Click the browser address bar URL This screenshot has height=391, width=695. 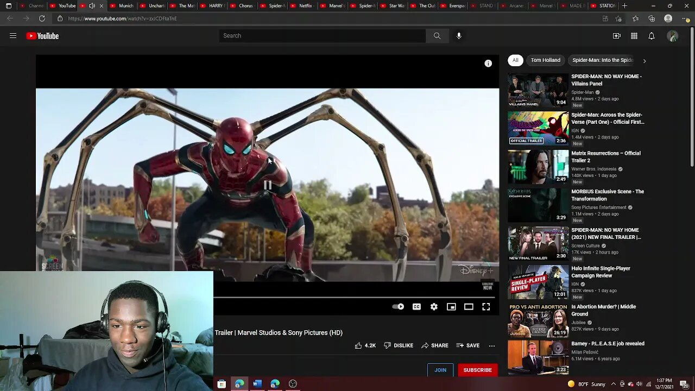click(122, 18)
